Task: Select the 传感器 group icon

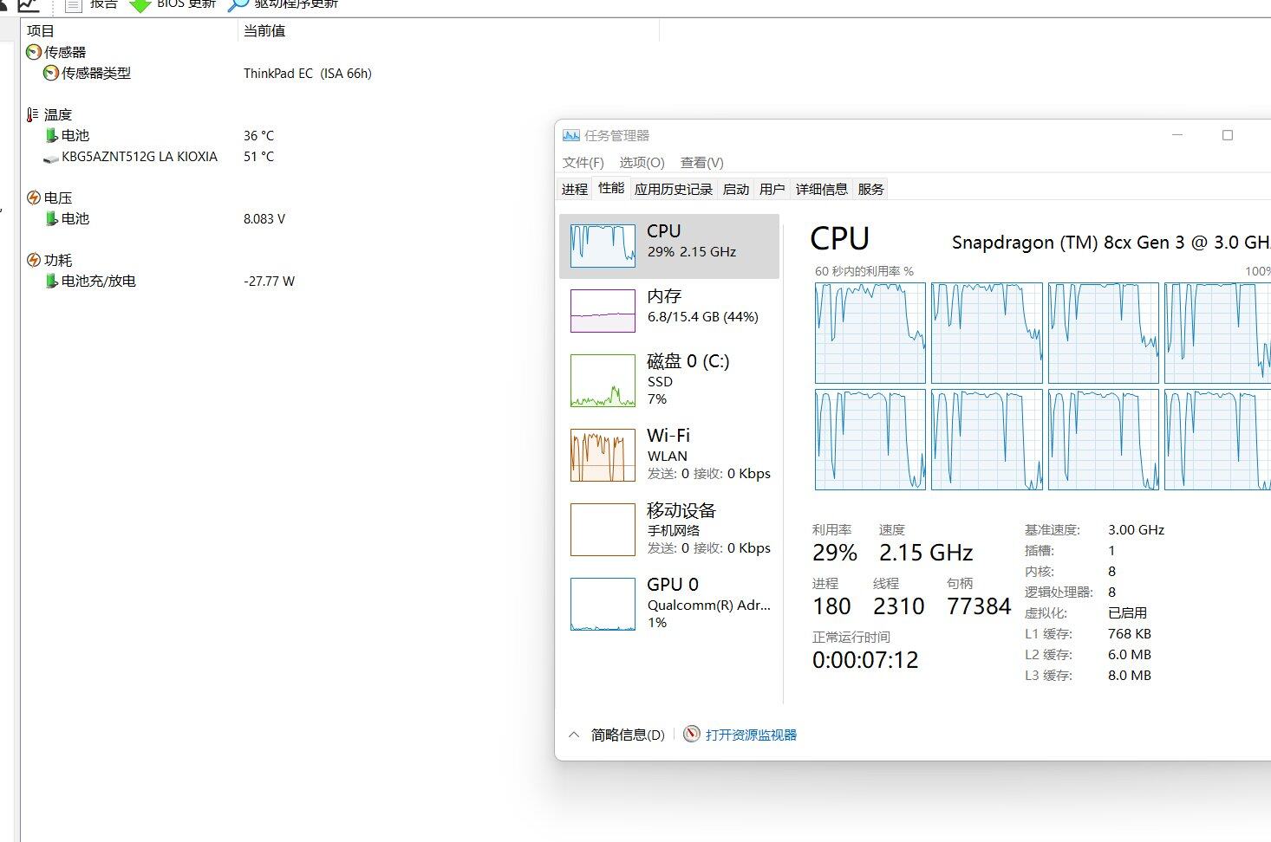Action: click(x=34, y=53)
